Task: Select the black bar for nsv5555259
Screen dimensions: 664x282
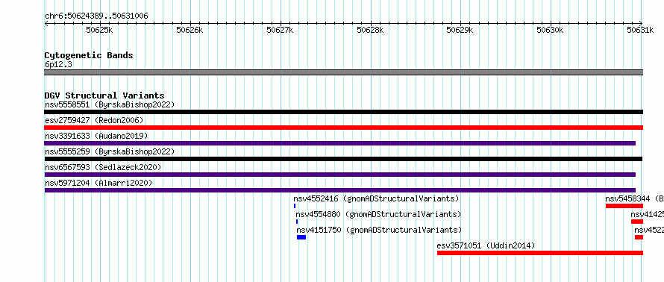Action: click(343, 159)
